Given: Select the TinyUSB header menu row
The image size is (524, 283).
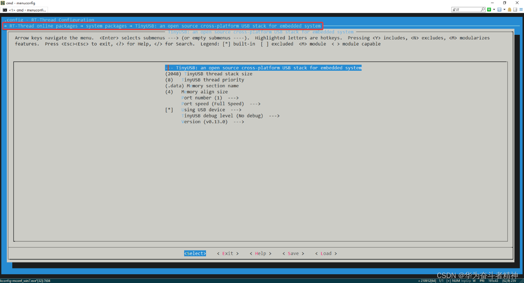Looking at the screenshot, I should click(x=263, y=68).
